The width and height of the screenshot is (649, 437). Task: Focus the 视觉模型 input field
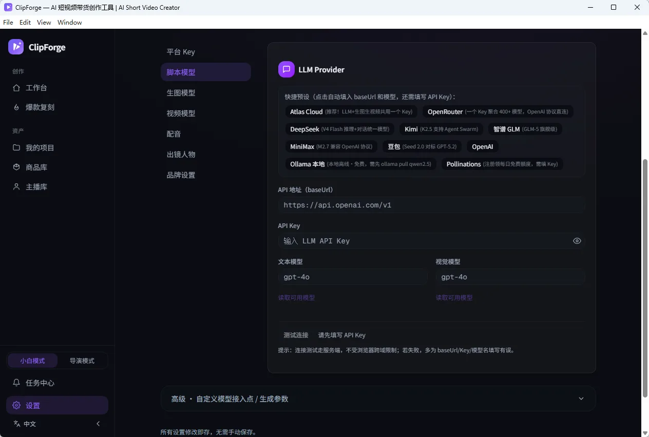(x=510, y=277)
